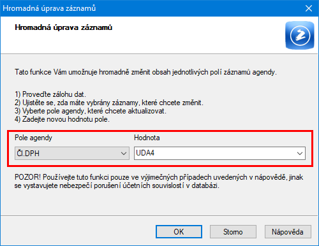The width and height of the screenshot is (319, 246).
Task: Select the ČI.DPH field in Pole agendy
Action: 72,153
